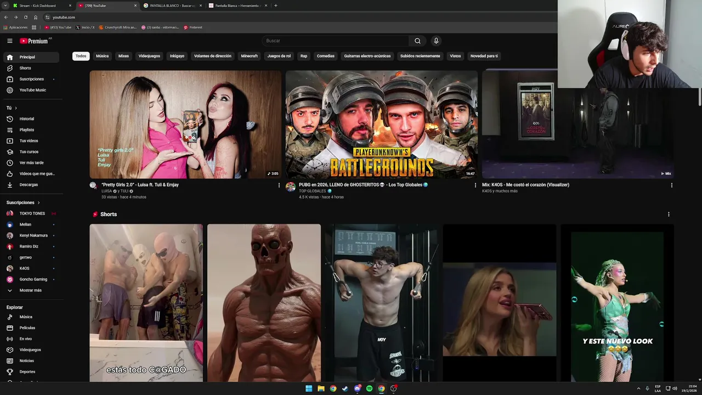Open options for Mix K4OS video
702x395 pixels.
coord(671,185)
